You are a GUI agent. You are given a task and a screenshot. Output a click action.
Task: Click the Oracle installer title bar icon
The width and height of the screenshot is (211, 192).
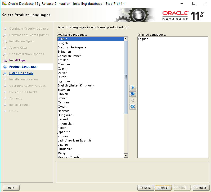coord(4,4)
